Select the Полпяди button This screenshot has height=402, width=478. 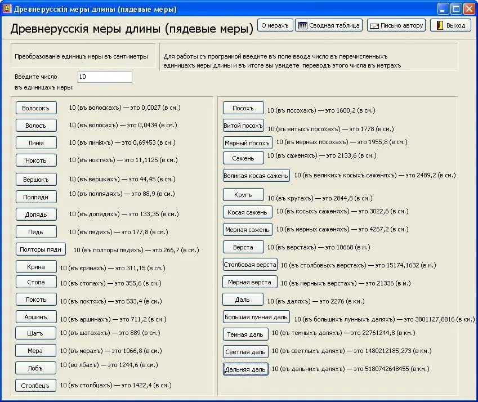36,197
